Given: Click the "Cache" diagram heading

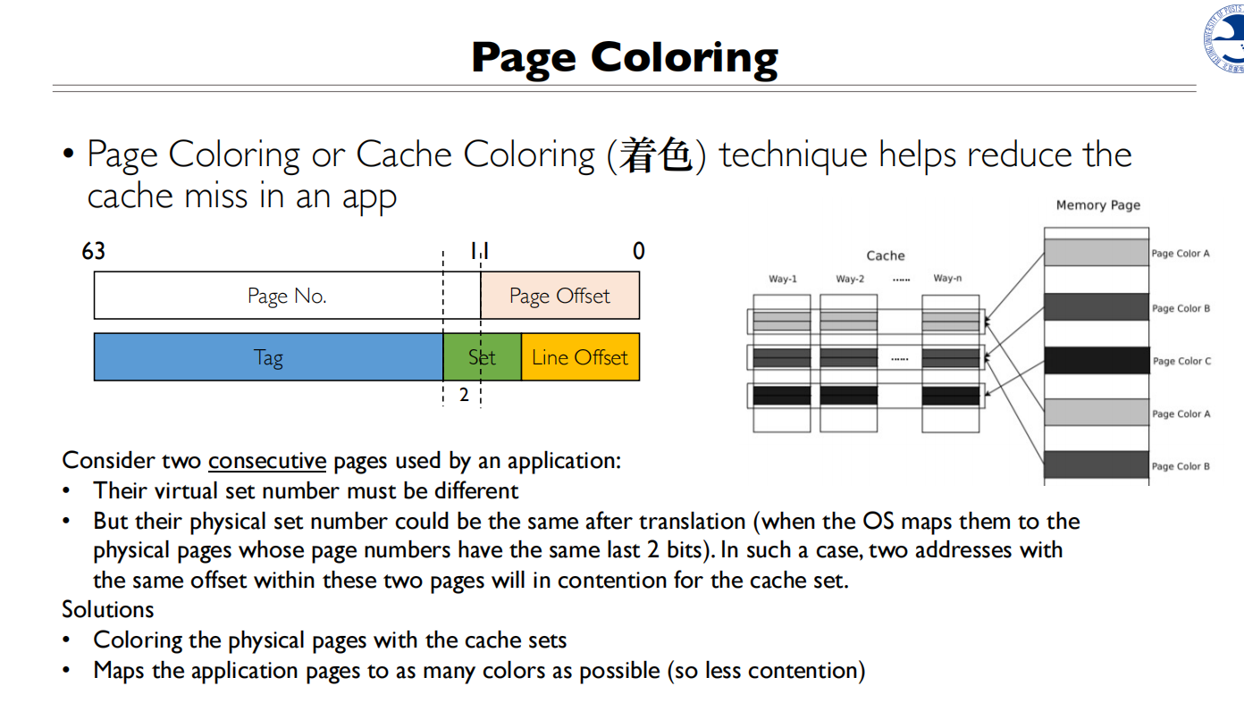Looking at the screenshot, I should click(x=885, y=255).
